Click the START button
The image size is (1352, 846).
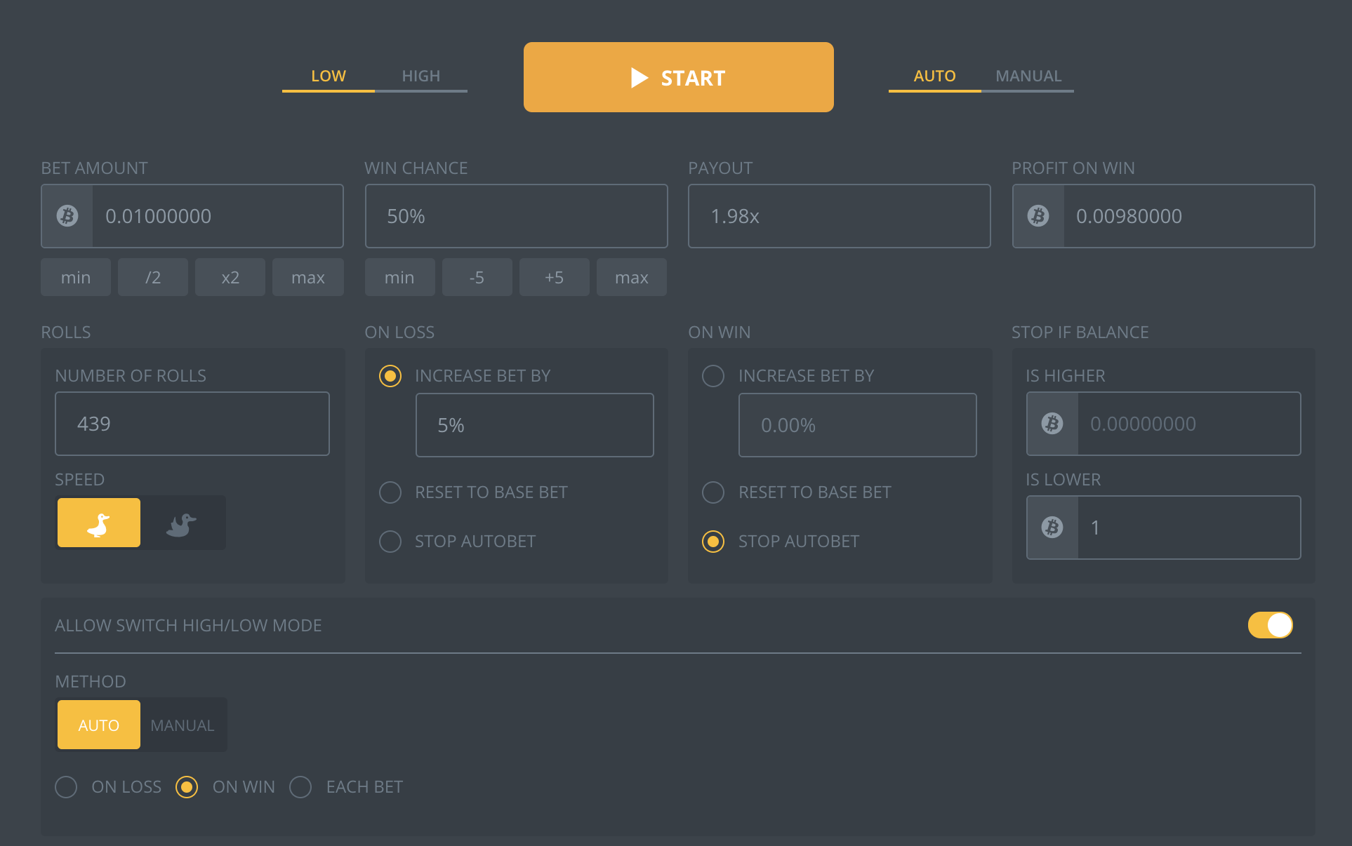tap(679, 77)
